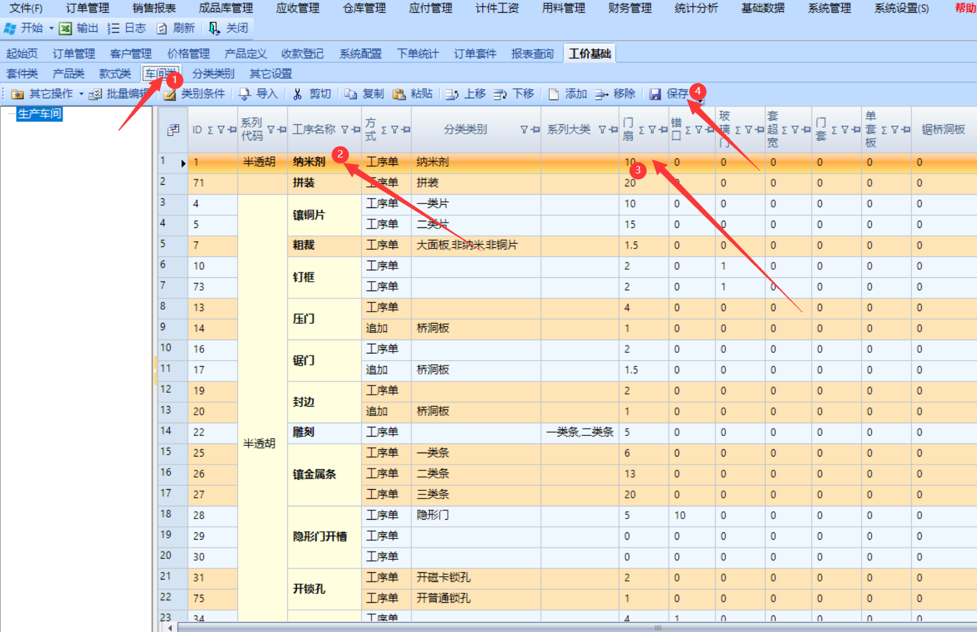
Task: Click the 添加 new row icon
Action: tap(554, 94)
